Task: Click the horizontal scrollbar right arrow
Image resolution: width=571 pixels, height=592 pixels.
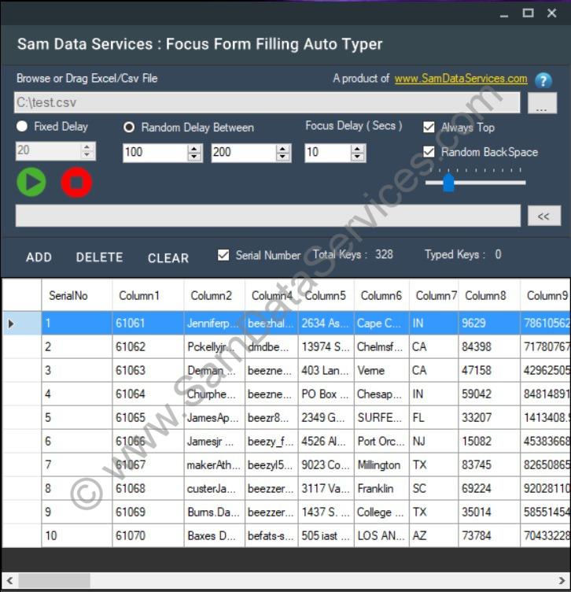Action: 562,580
